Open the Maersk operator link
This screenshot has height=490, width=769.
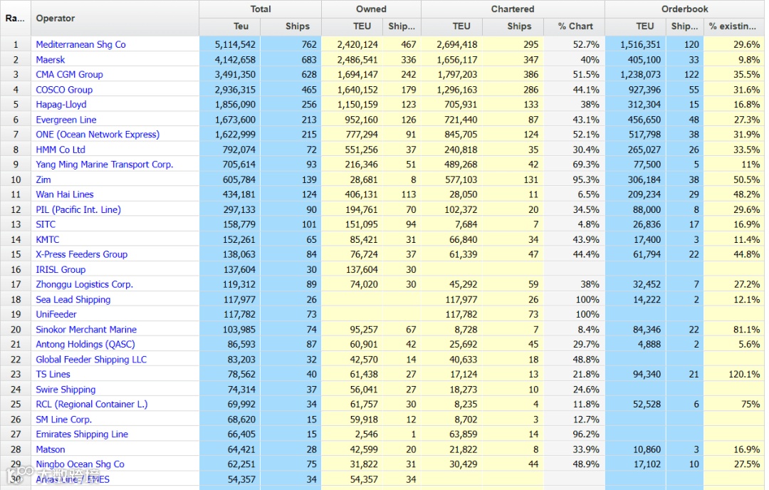coord(50,60)
